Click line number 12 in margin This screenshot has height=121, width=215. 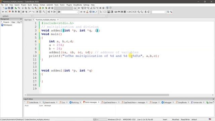coord(35,63)
